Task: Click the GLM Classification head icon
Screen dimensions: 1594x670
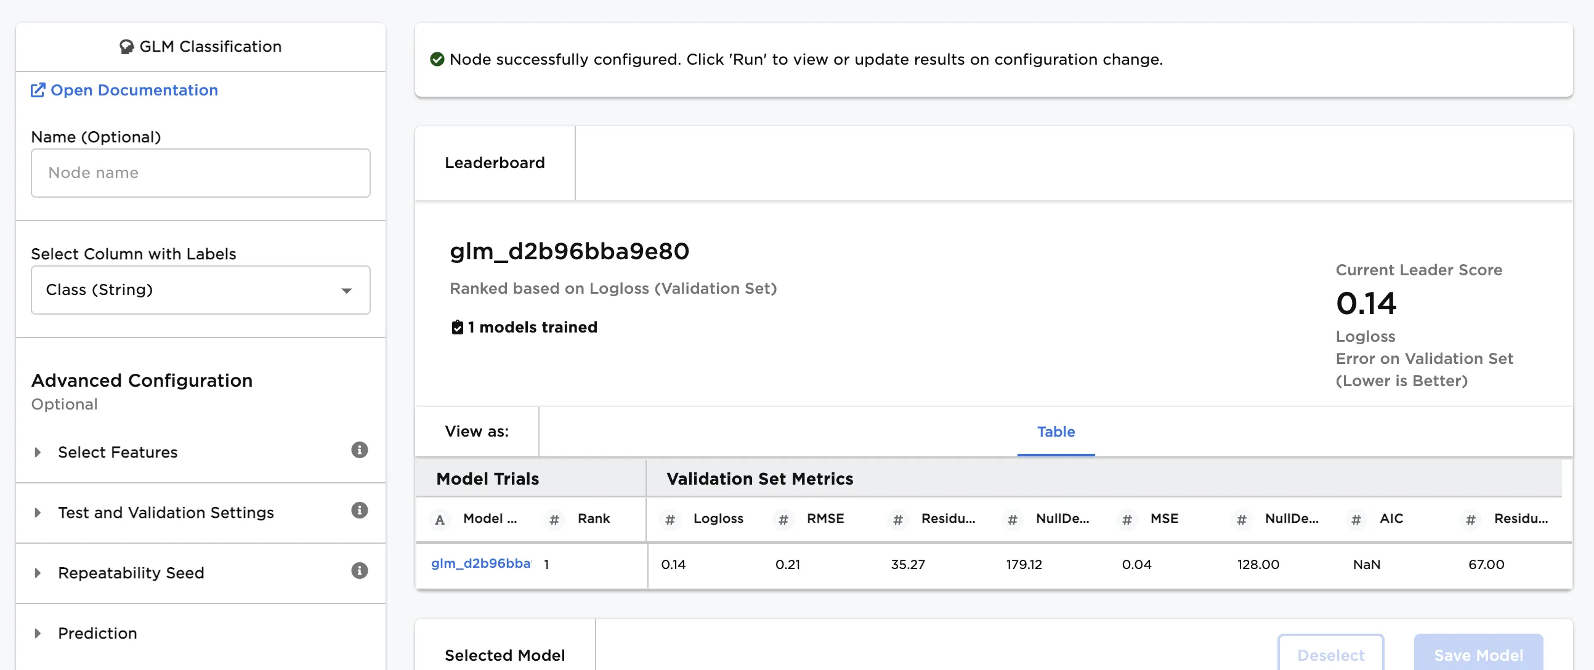Action: click(126, 47)
